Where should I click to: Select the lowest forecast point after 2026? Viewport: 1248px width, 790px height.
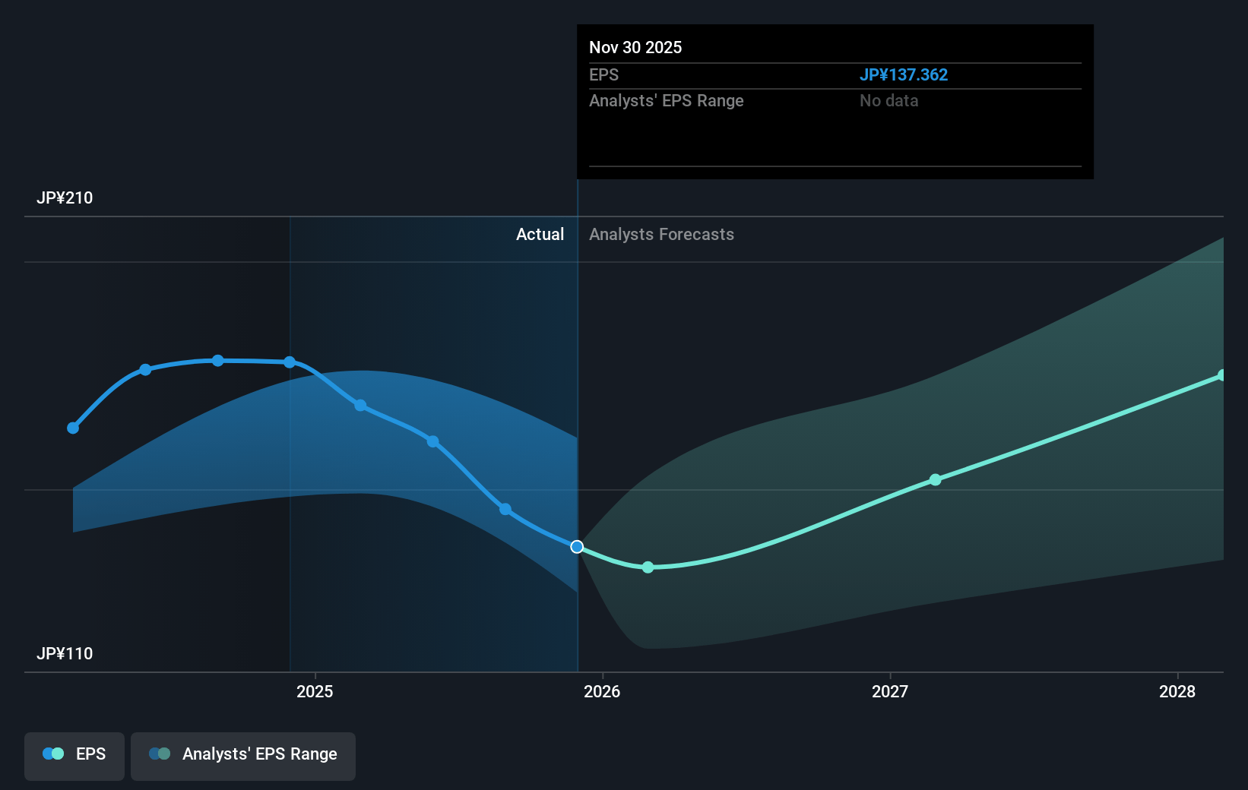(x=648, y=567)
